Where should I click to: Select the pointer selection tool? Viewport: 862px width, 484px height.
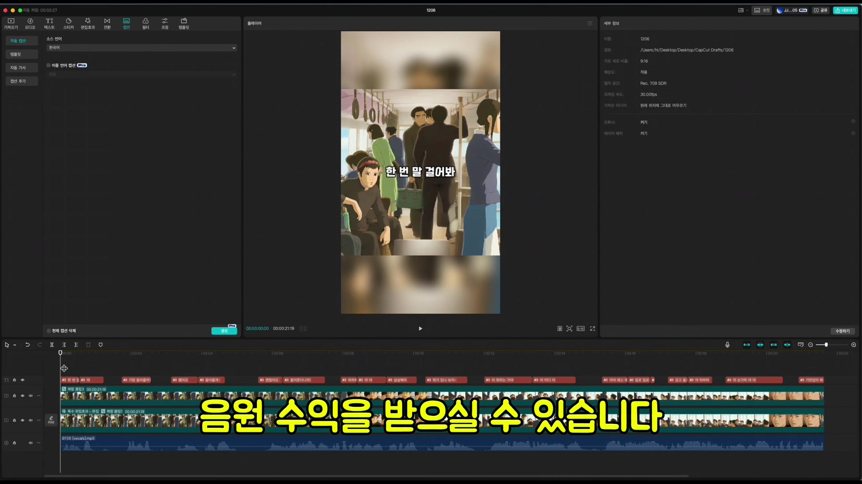click(7, 345)
